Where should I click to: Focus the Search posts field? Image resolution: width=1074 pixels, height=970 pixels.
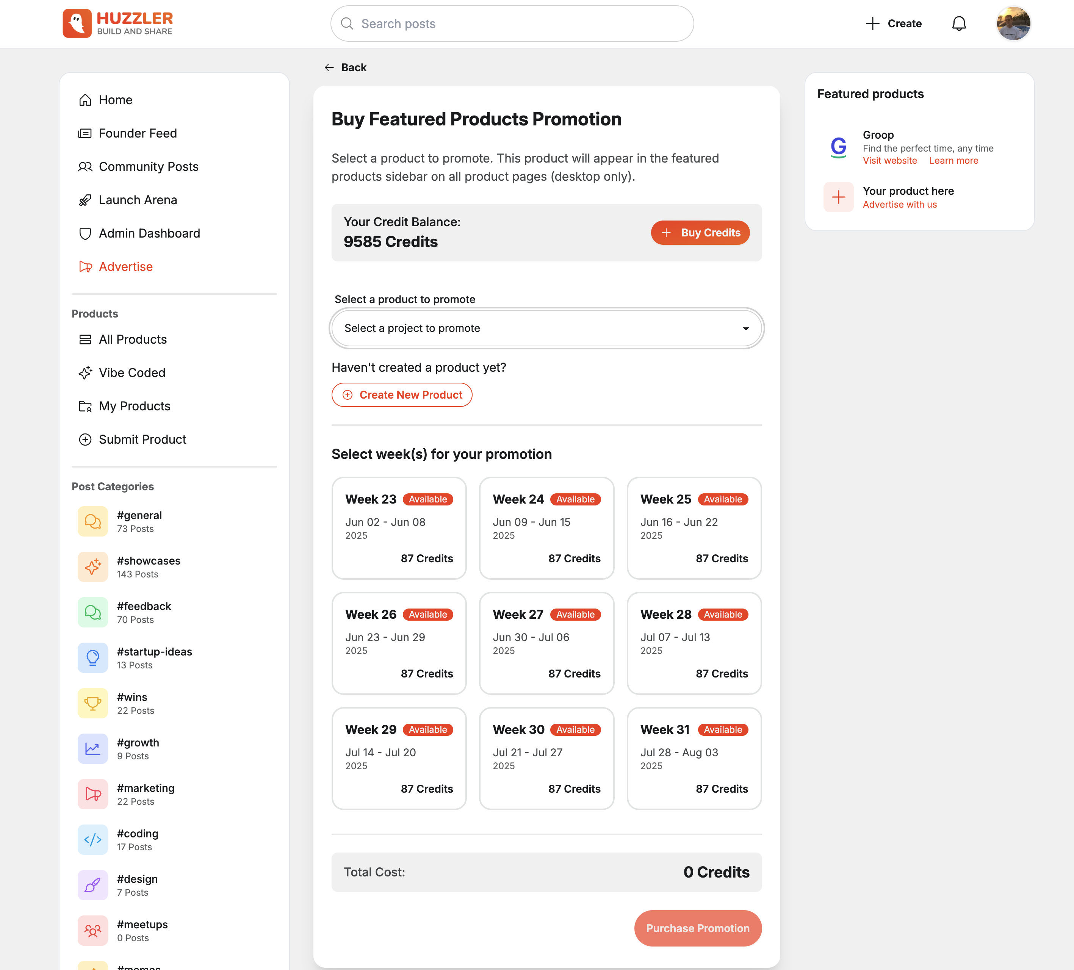[512, 23]
